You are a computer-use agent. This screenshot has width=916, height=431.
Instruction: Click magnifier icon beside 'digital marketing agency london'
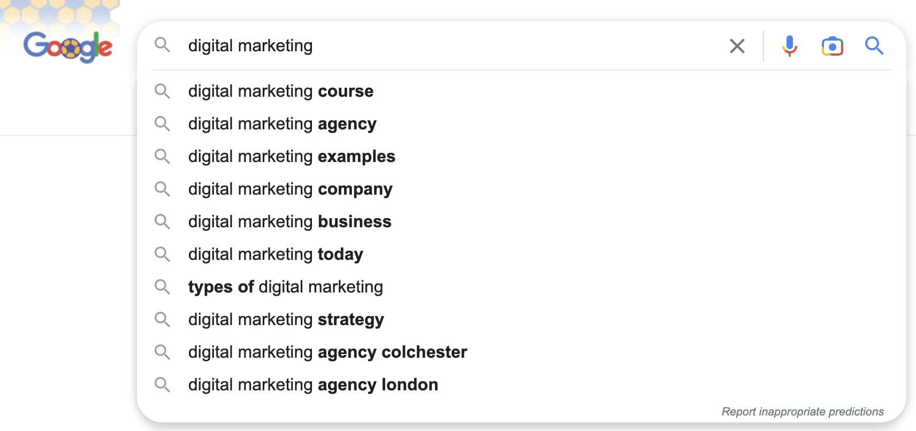point(162,384)
